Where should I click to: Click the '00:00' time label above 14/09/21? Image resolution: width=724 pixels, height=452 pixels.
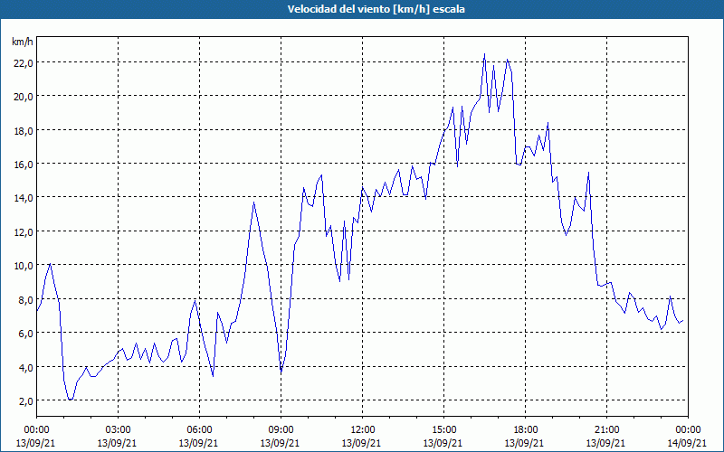(688, 430)
